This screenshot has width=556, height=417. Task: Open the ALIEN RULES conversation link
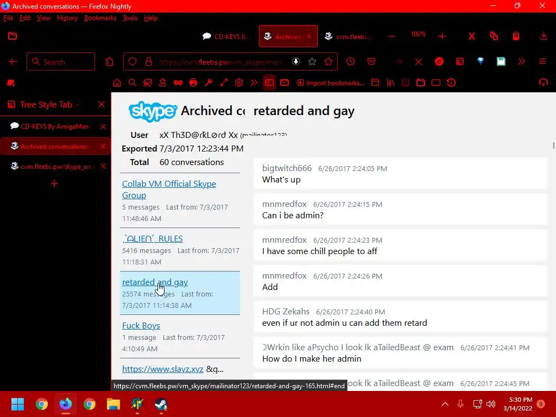point(153,239)
